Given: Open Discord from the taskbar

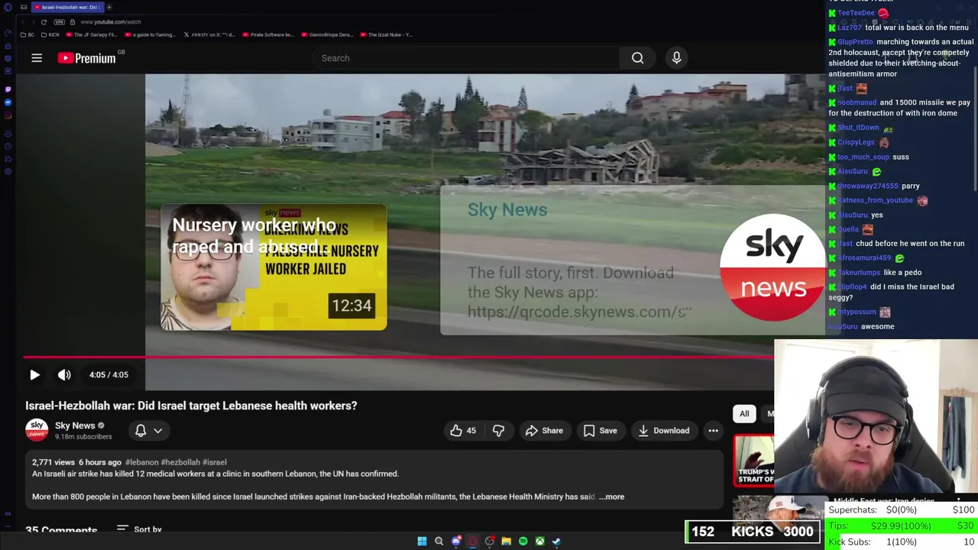Looking at the screenshot, I should tap(456, 541).
